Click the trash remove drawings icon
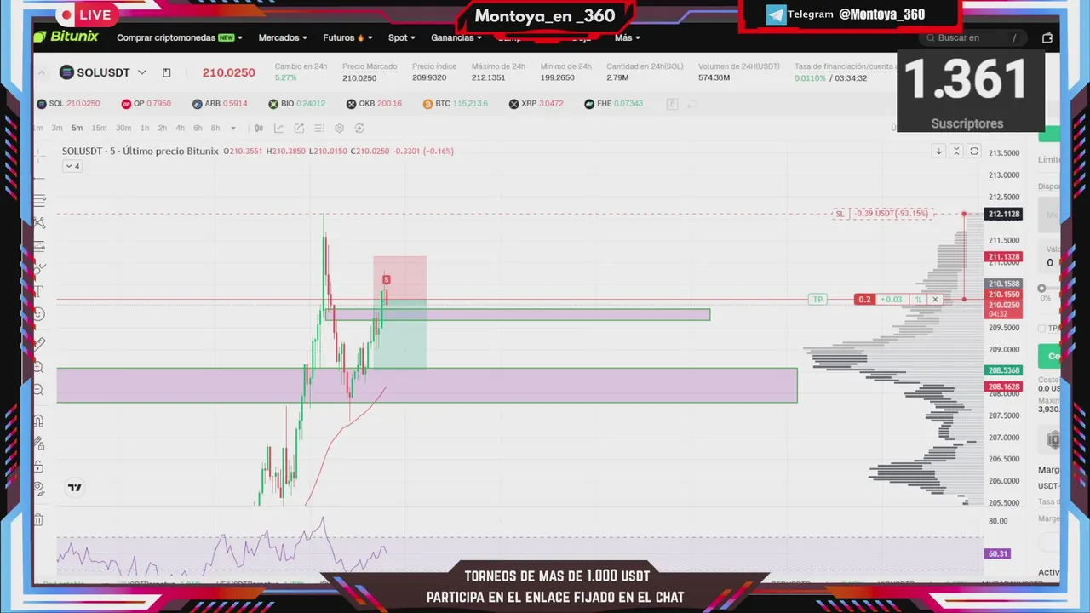 [x=39, y=519]
